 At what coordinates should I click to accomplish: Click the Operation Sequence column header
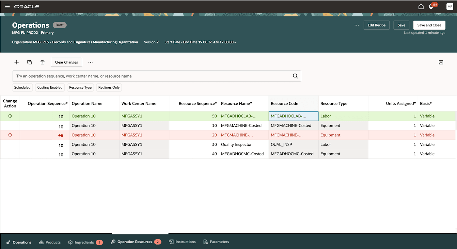tap(45, 103)
